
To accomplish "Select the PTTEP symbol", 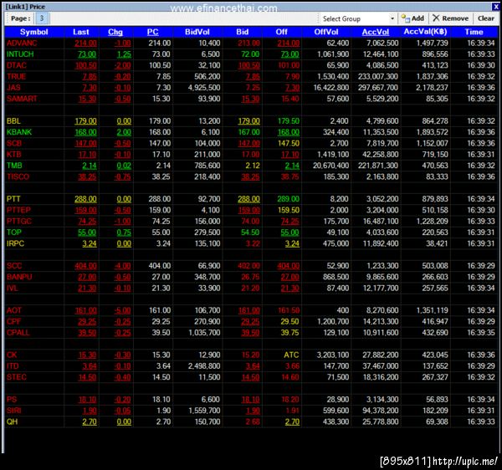I will 18,210.
